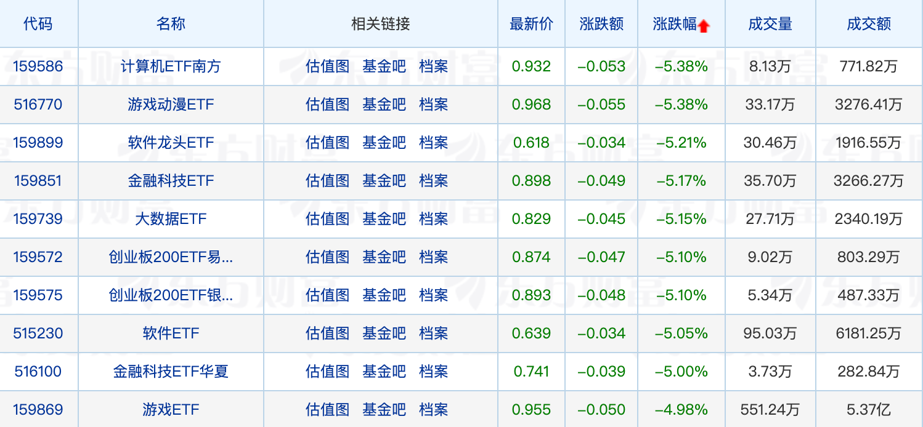Click the 大数据ETF name link
Image resolution: width=923 pixels, height=427 pixels.
click(x=171, y=218)
